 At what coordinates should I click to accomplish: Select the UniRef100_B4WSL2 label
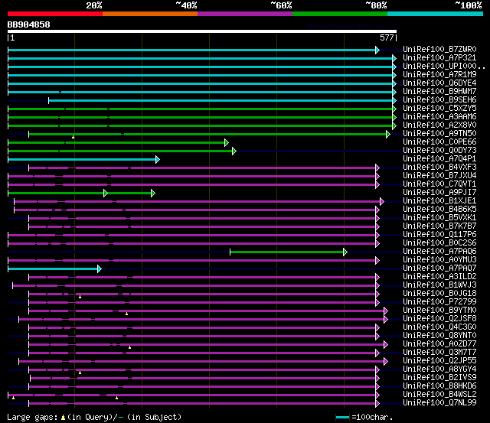pos(439,395)
